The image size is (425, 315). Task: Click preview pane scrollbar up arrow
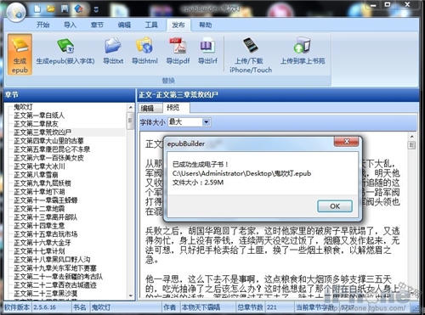(x=411, y=137)
